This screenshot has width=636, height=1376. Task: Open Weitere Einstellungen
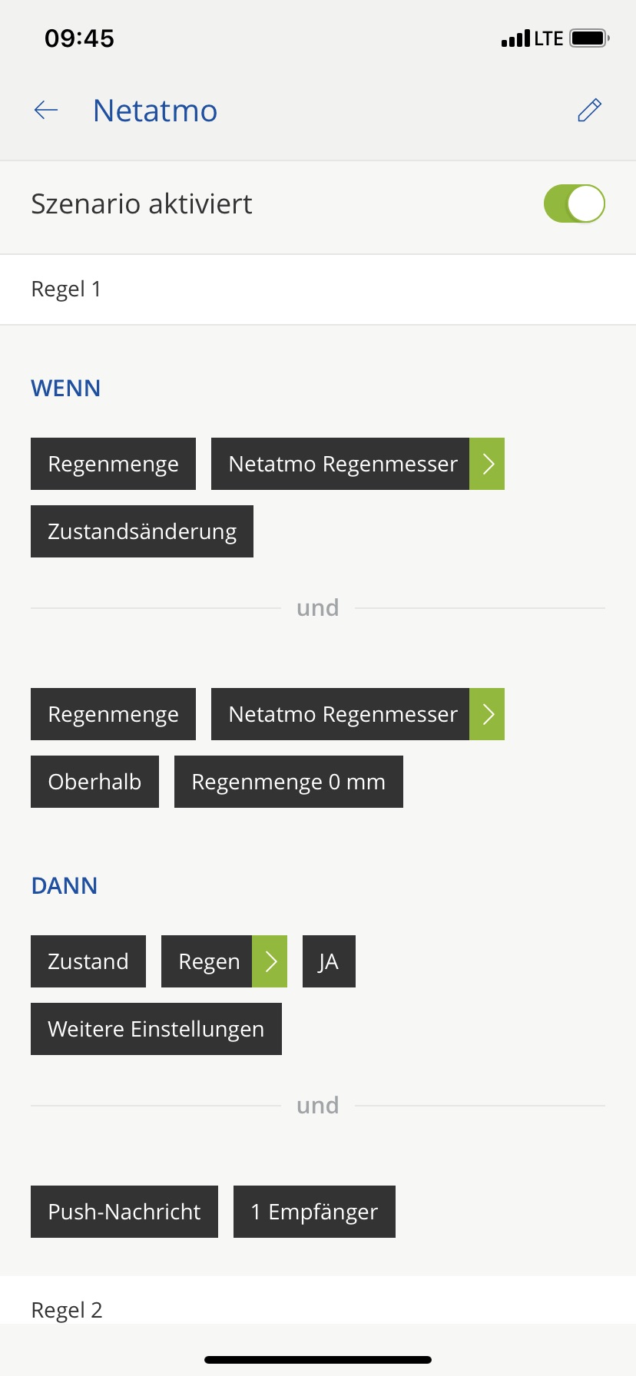point(156,1029)
